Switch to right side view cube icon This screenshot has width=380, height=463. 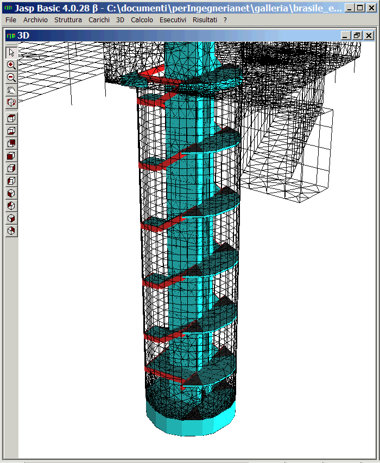(x=11, y=168)
